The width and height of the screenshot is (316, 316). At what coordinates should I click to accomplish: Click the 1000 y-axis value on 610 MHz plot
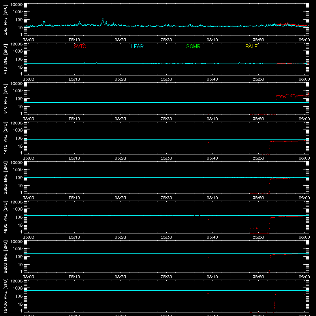[18, 90]
